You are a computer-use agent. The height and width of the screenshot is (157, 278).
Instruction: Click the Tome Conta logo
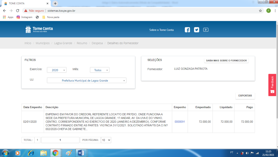(39, 29)
